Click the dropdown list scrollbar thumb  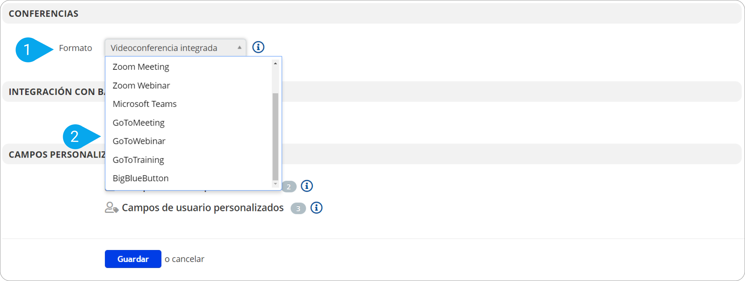pyautogui.click(x=275, y=137)
